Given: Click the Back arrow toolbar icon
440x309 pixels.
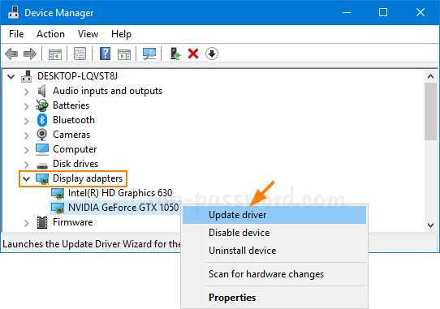Looking at the screenshot, I should (12, 54).
